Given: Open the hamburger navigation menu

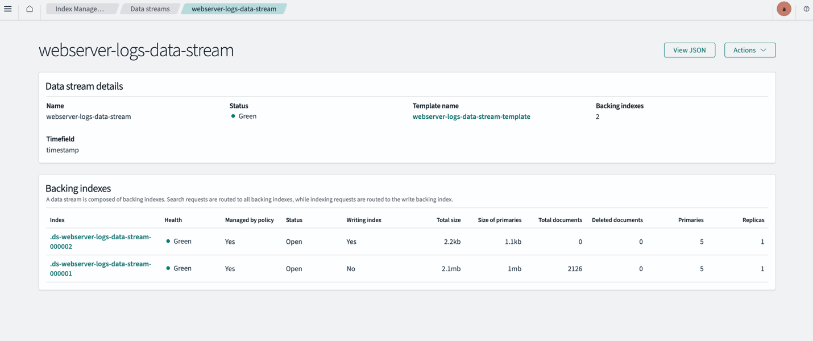Looking at the screenshot, I should click(x=8, y=9).
